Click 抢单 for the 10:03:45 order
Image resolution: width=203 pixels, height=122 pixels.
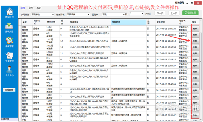(x=195, y=78)
